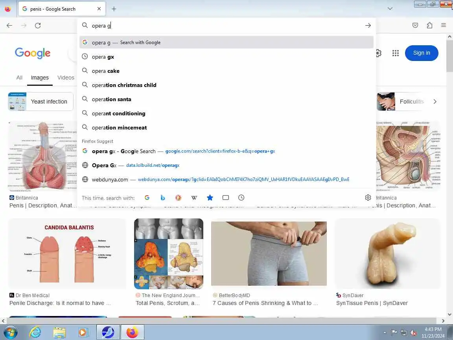
Task: Open the Firefox hamburger menu
Action: pyautogui.click(x=444, y=26)
